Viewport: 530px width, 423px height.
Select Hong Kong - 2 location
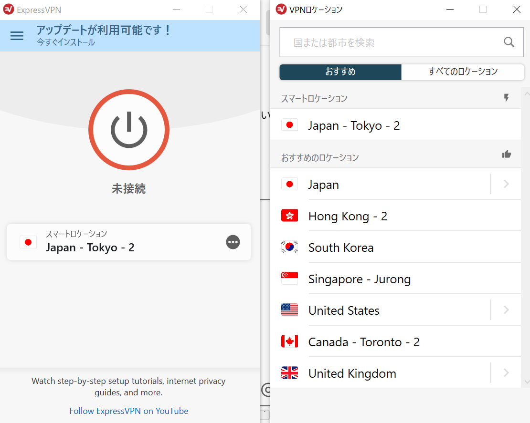[x=396, y=216]
